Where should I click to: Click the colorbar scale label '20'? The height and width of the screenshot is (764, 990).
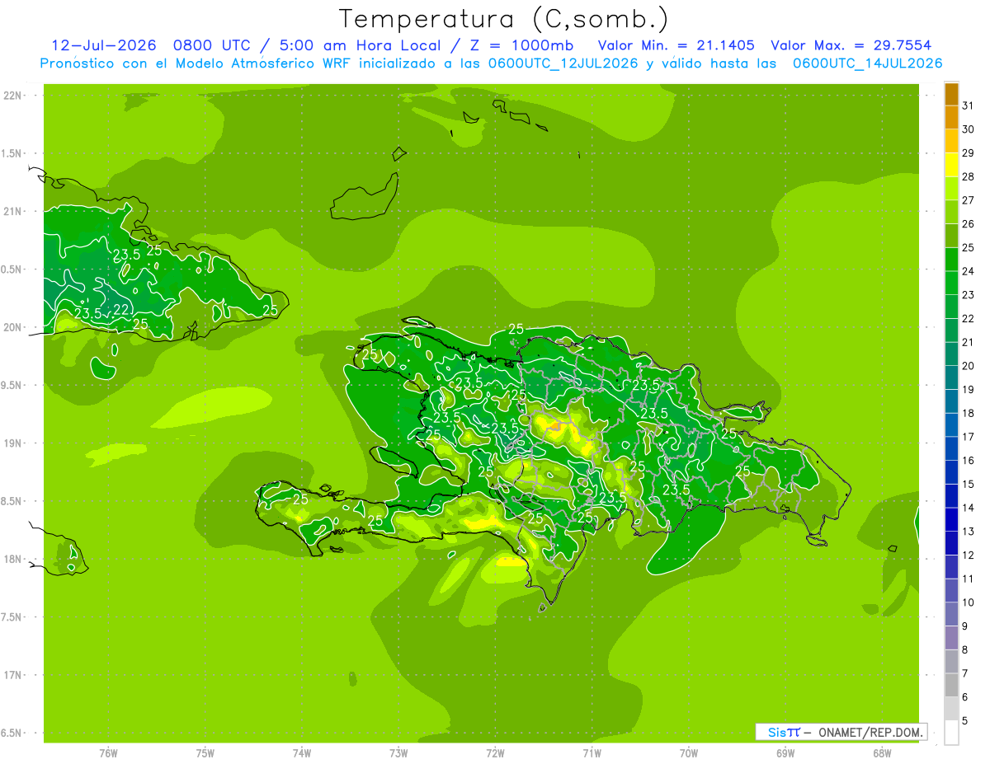click(968, 366)
